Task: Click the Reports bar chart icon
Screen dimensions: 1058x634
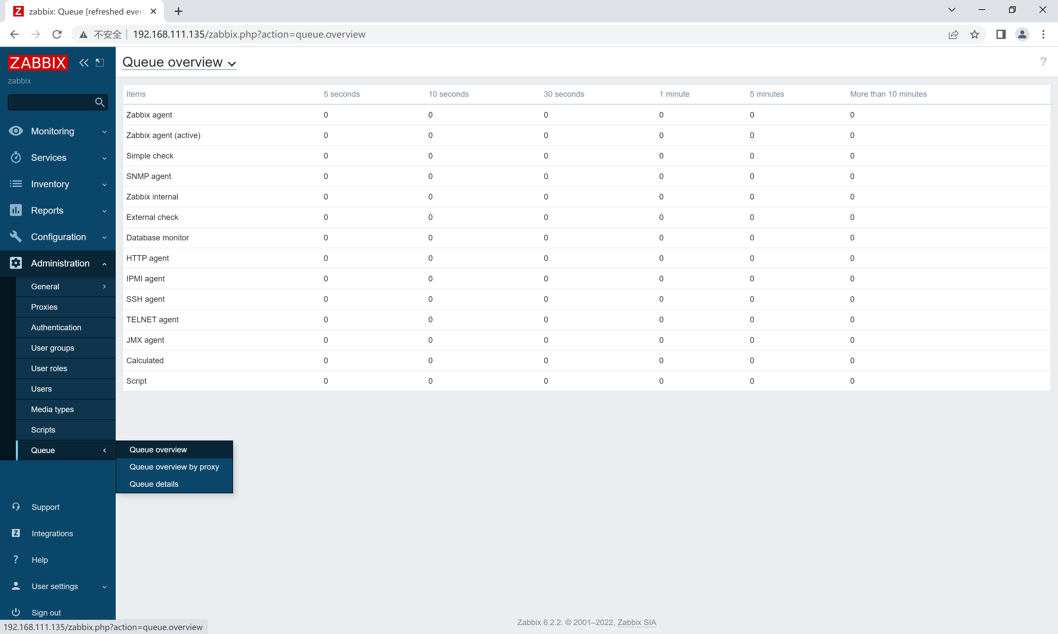Action: 16,210
